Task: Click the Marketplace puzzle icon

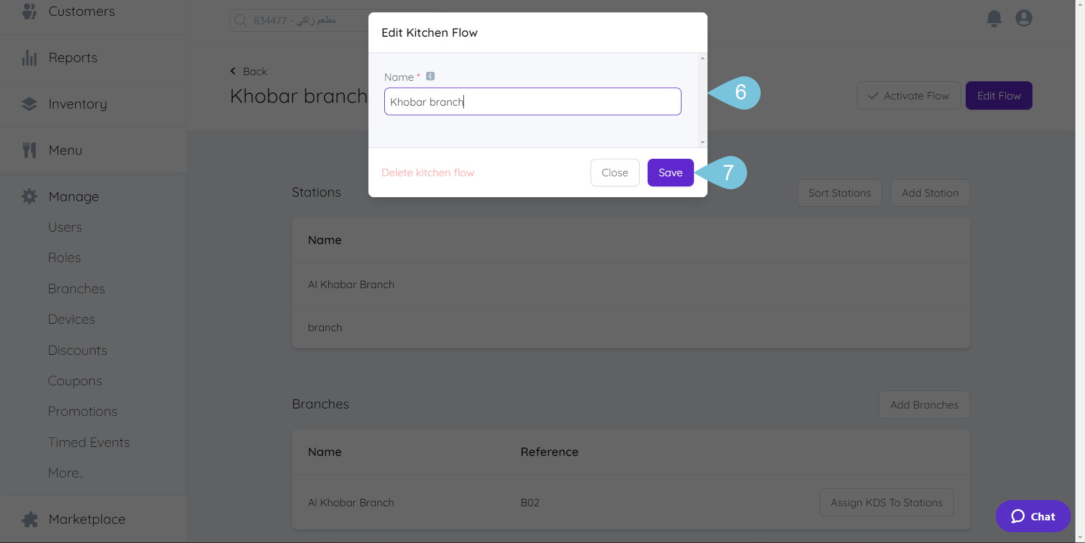Action: 29,519
